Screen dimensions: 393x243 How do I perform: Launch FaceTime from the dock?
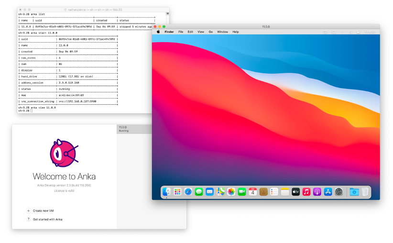(242, 192)
